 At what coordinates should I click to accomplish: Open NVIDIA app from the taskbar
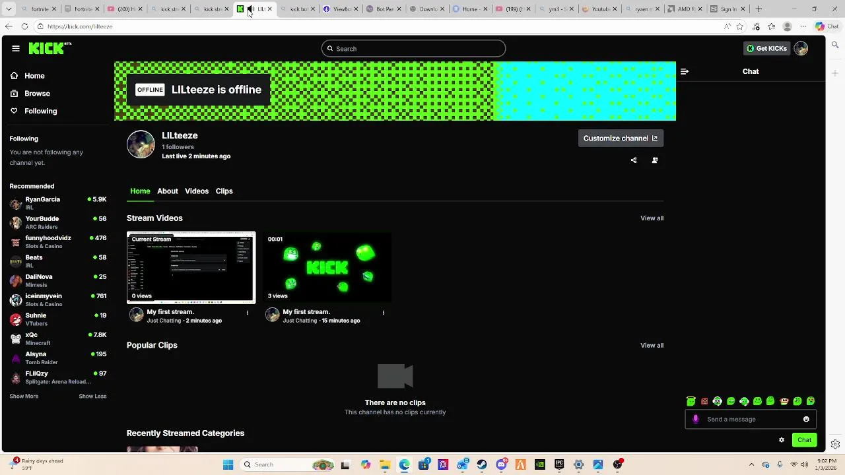click(540, 465)
